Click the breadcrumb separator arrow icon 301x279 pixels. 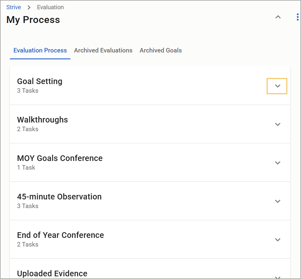tap(29, 7)
